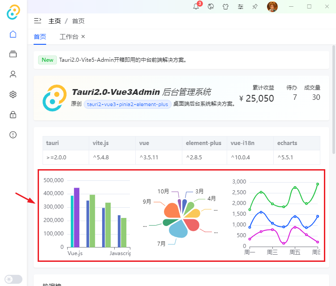Image resolution: width=336 pixels, height=286 pixels.
Task: Click the 首页 breadcrumb item
Action: tap(78, 21)
